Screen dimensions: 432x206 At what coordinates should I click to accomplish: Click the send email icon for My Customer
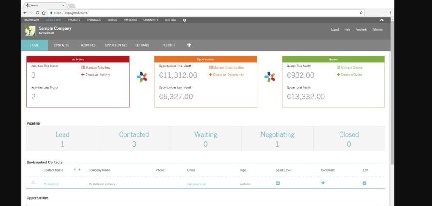click(278, 184)
